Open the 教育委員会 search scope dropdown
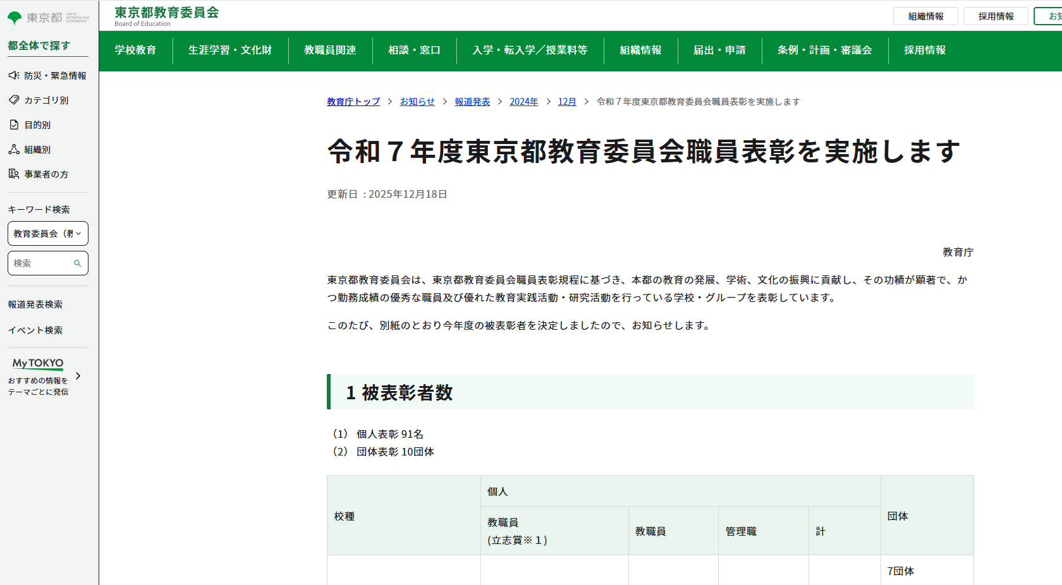Screen dimensions: 1062x585 click(x=48, y=233)
